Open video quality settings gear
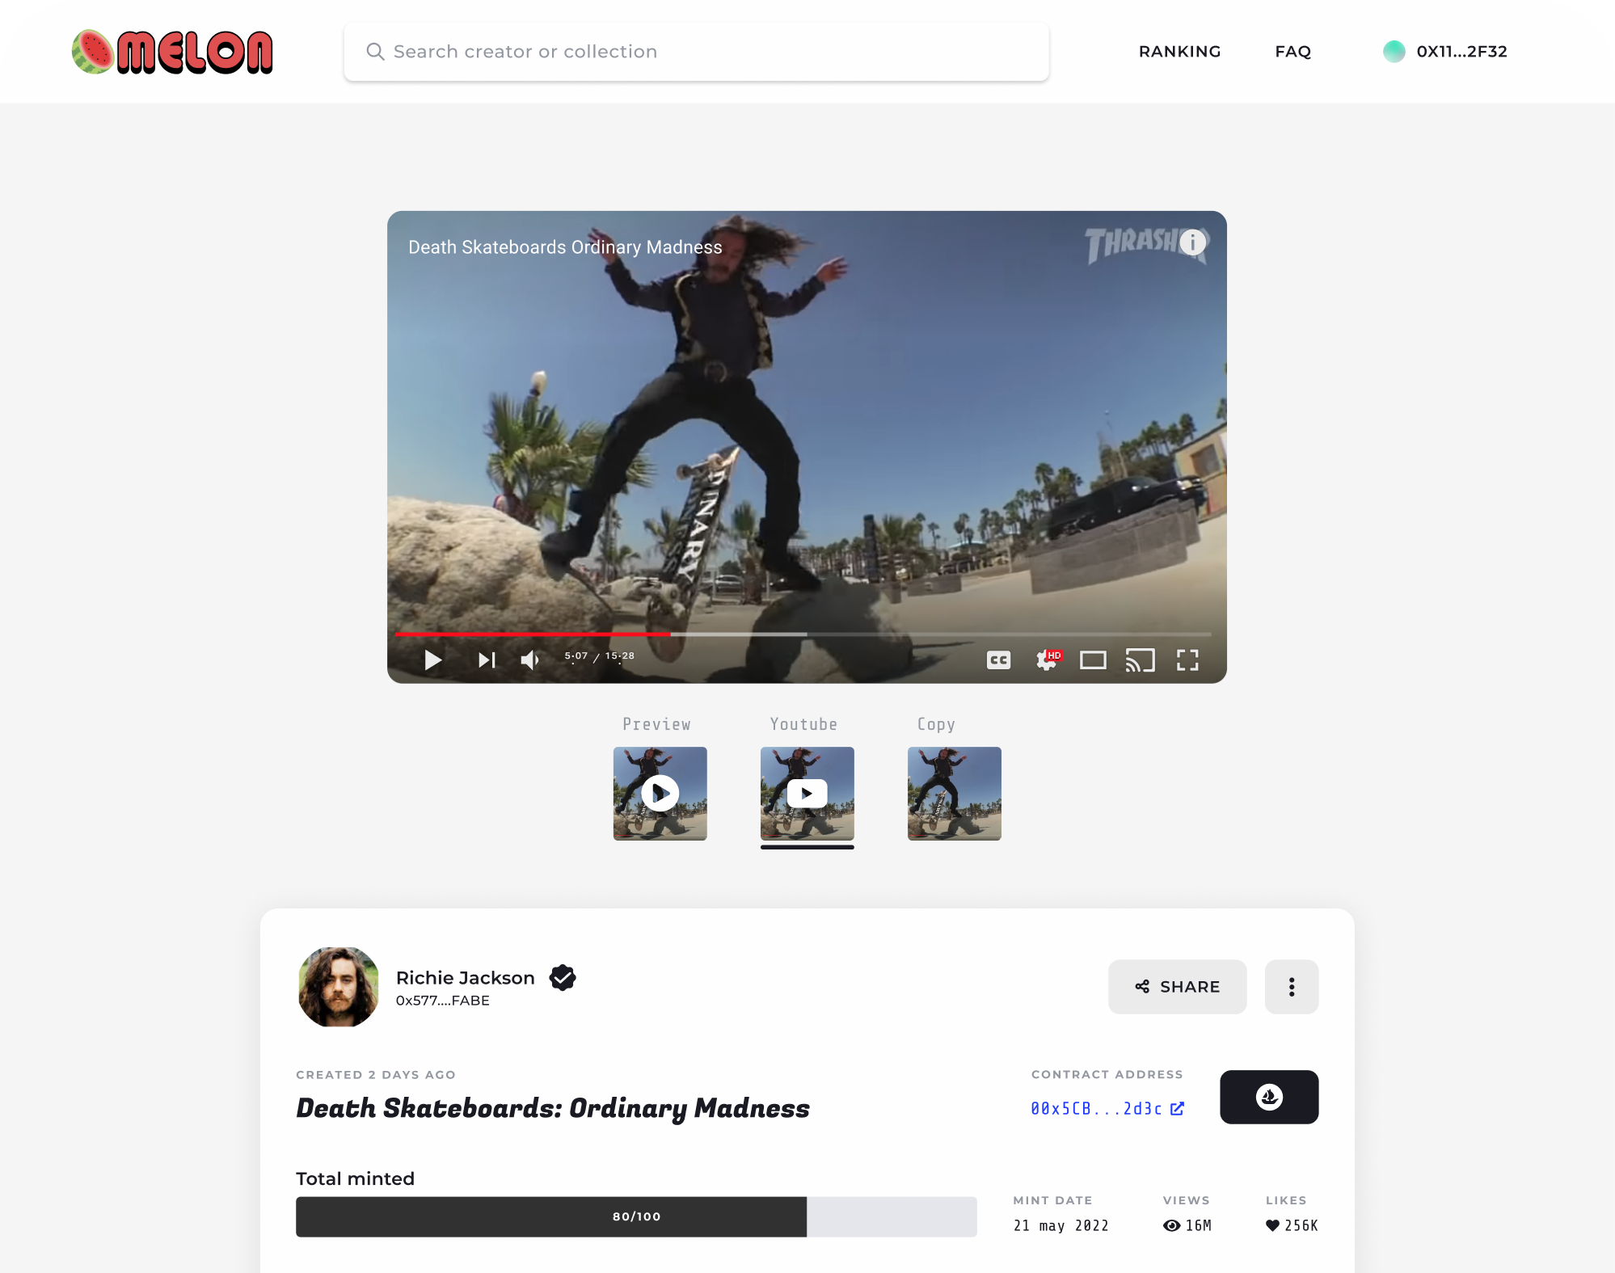This screenshot has height=1273, width=1615. tap(1047, 660)
